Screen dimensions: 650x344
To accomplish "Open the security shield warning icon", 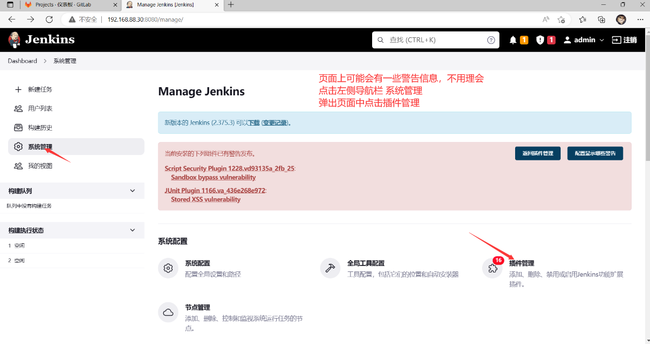I will pyautogui.click(x=540, y=40).
